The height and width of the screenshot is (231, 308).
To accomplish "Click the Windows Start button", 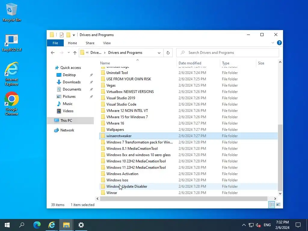I will 7,225.
